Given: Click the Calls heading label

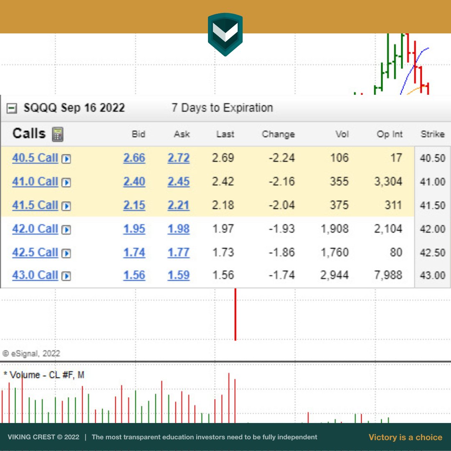Looking at the screenshot, I should pyautogui.click(x=29, y=134).
